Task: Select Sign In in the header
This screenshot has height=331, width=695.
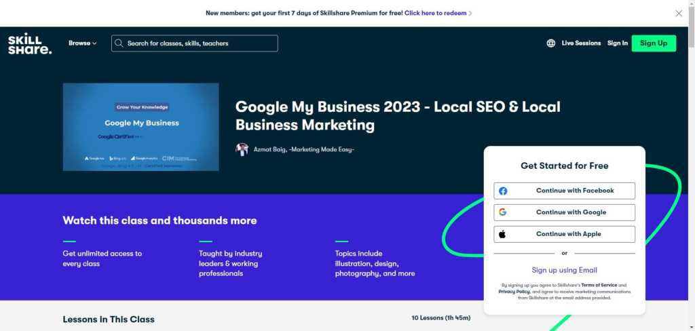Action: pos(617,43)
